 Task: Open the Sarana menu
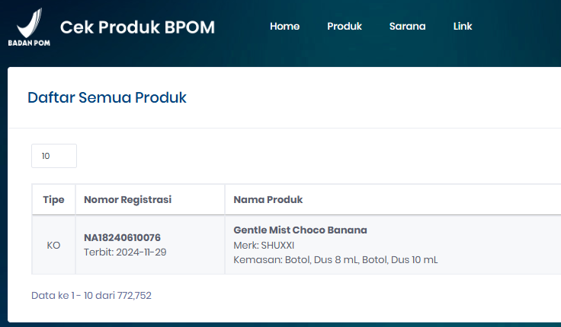407,27
